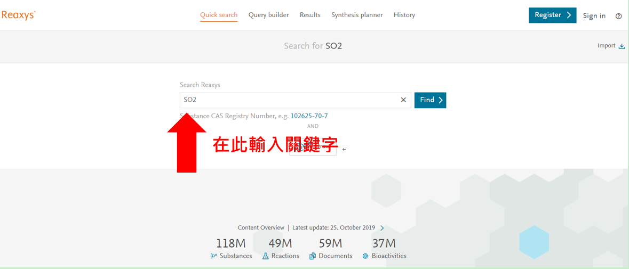Click the example CAS number 102625-70-7
Screen dimensions: 629x269
pyautogui.click(x=309, y=116)
